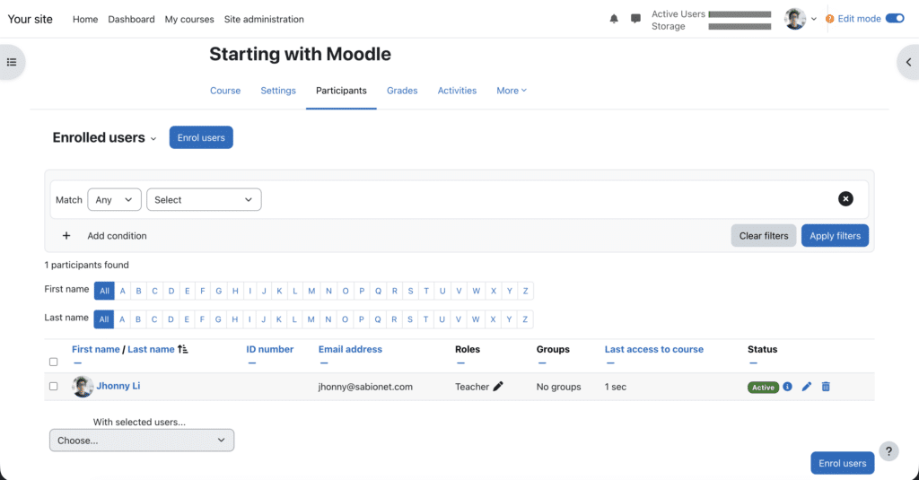Toggle Edit mode switch
Viewport: 919px width, 480px height.
[895, 18]
